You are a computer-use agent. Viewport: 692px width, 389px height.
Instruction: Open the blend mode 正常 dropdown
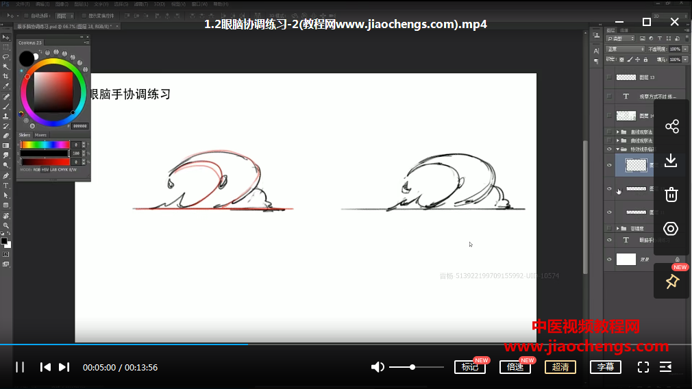click(626, 49)
